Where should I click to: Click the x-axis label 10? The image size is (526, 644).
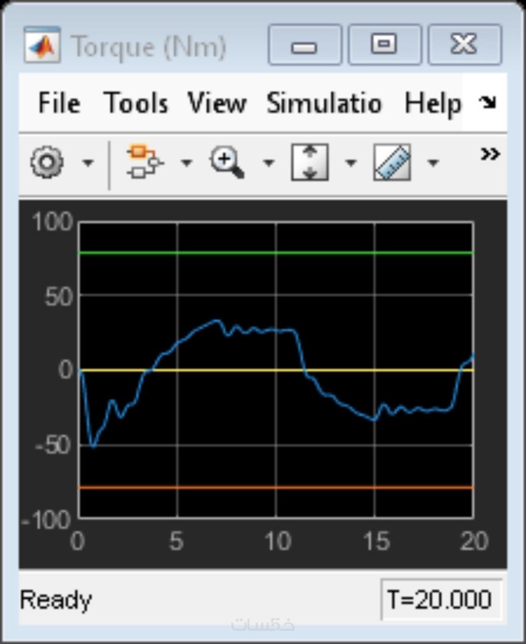tap(278, 541)
